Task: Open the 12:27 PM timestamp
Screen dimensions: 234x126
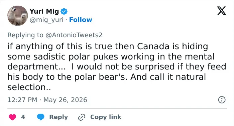Action: pos(22,100)
